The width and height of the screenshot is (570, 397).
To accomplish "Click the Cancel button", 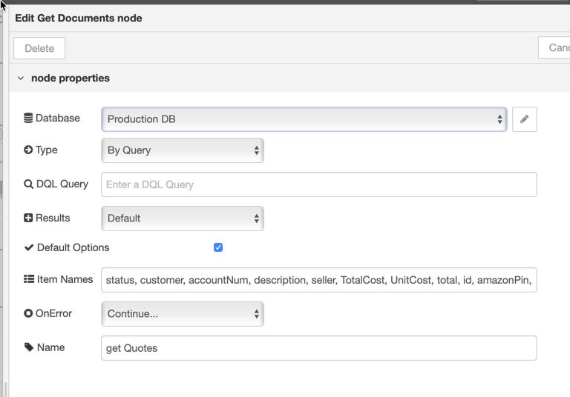I will [x=554, y=47].
